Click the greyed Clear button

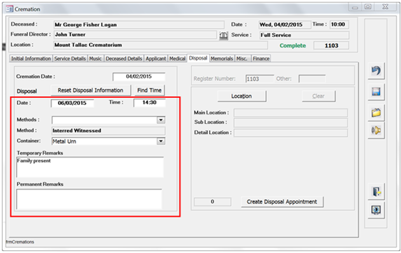click(318, 96)
